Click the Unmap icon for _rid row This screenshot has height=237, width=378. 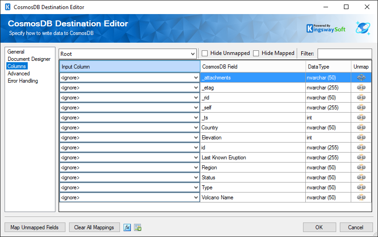pyautogui.click(x=361, y=97)
